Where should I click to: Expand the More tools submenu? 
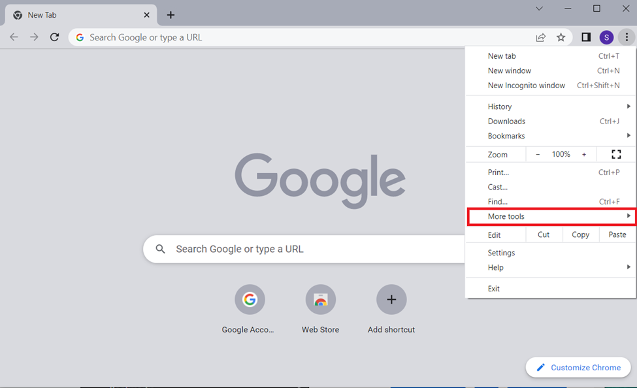[x=551, y=216]
